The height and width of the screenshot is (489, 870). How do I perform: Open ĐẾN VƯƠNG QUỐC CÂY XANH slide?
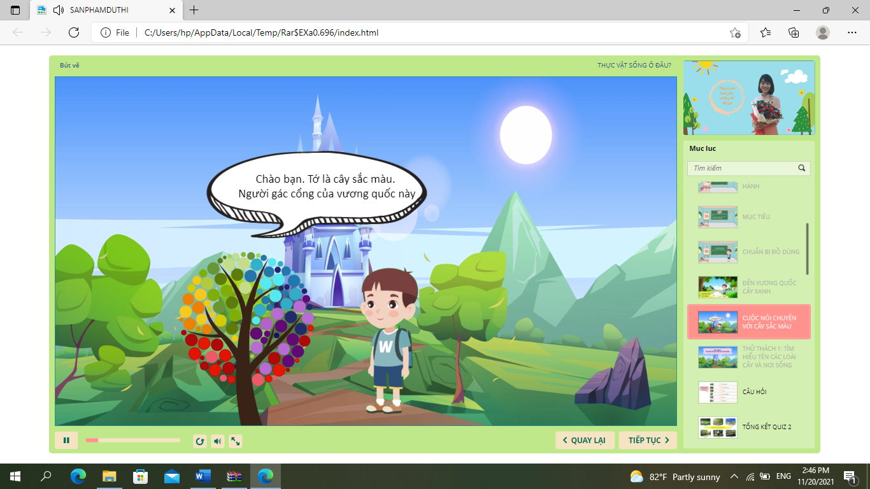click(x=748, y=287)
